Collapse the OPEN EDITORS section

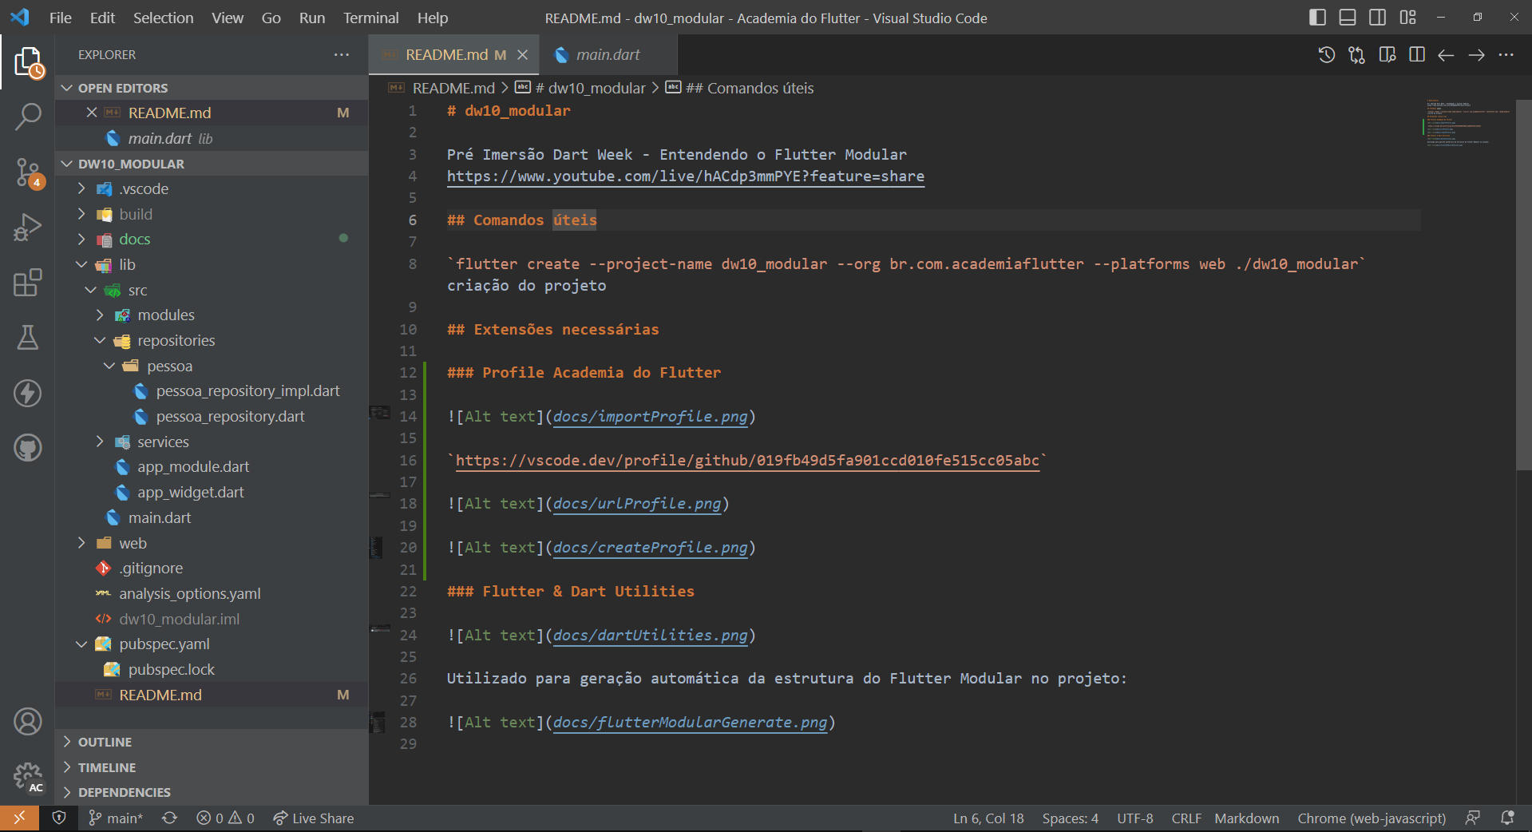pos(212,88)
